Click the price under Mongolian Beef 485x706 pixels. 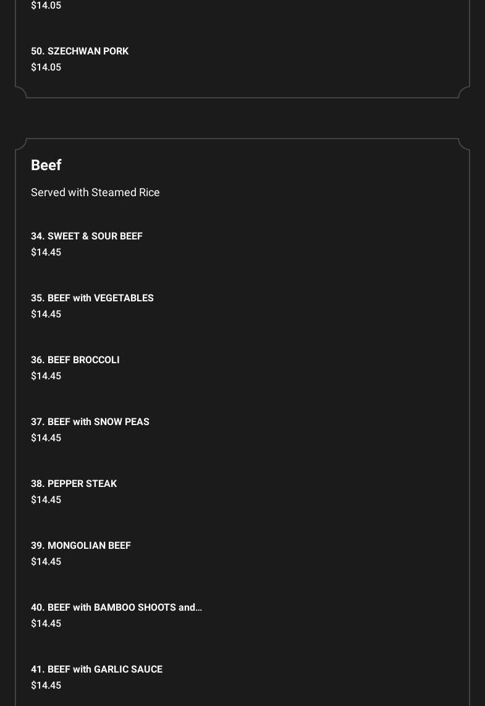(46, 562)
